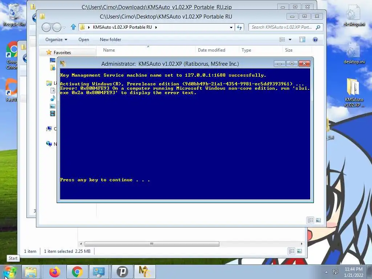Image resolution: width=372 pixels, height=279 pixels.
Task: Click the zip window title bar
Action: tap(157, 7)
